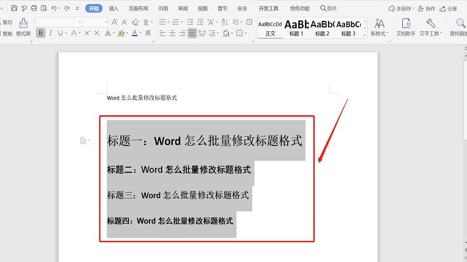The width and height of the screenshot is (467, 262).
Task: Expand the styles gallery list
Action: point(365,34)
